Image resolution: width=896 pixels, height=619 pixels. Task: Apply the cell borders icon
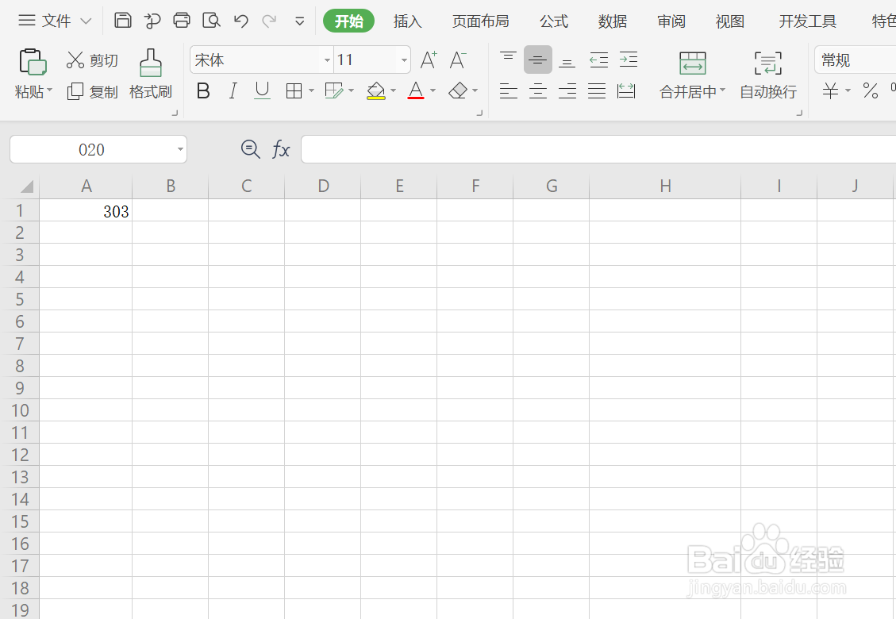294,91
